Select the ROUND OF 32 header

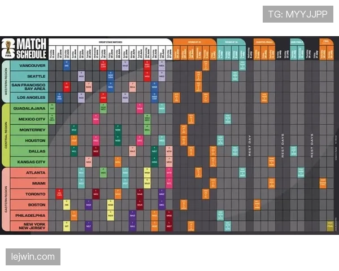pyautogui.click(x=194, y=42)
